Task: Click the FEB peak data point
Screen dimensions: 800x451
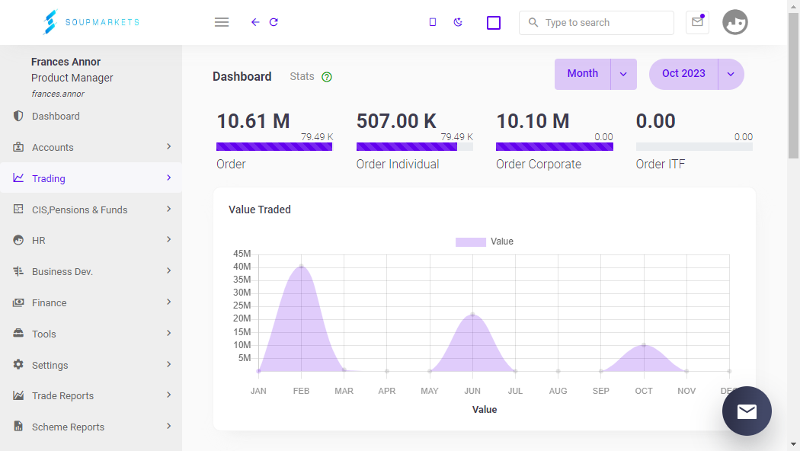Action: [302, 267]
